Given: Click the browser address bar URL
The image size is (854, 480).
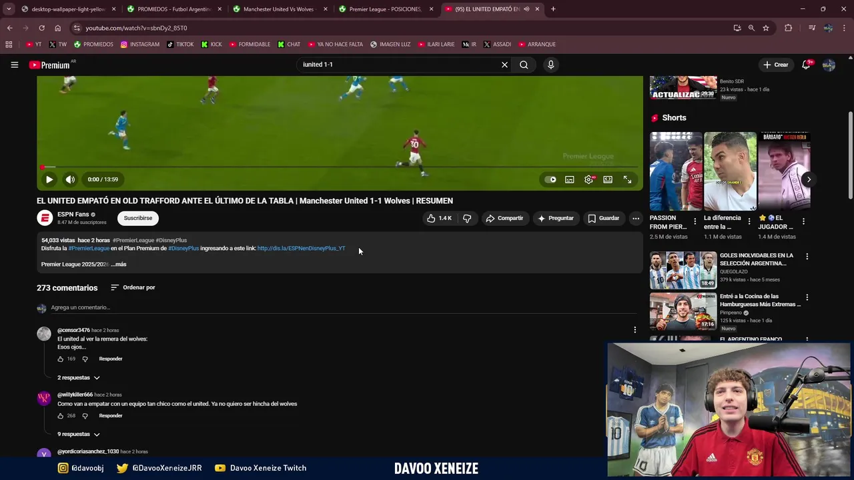Looking at the screenshot, I should pyautogui.click(x=136, y=28).
